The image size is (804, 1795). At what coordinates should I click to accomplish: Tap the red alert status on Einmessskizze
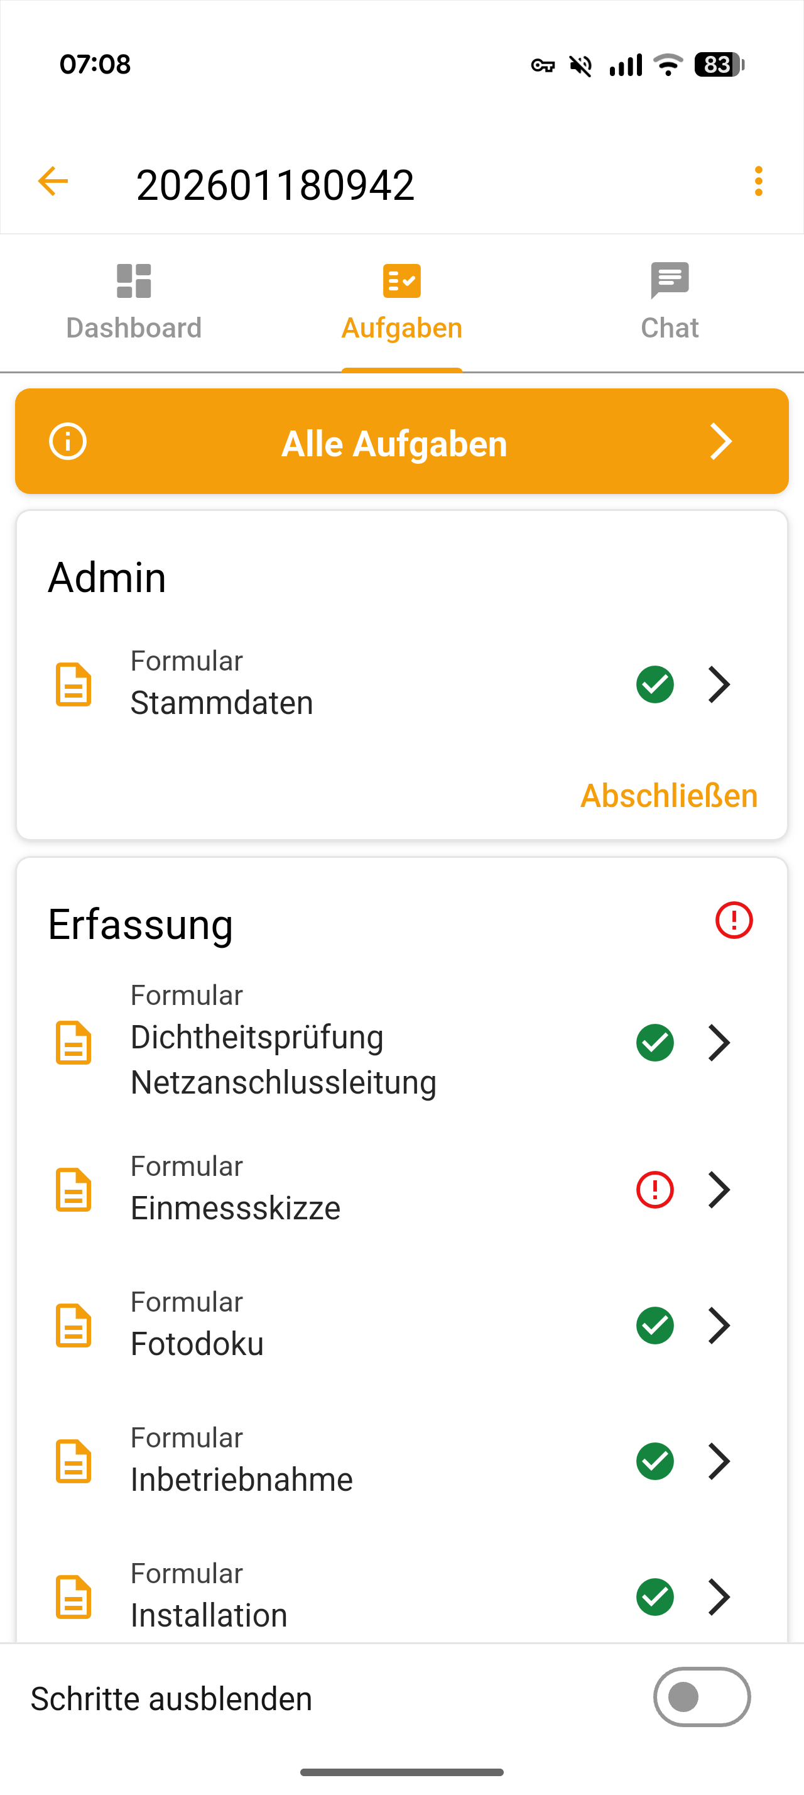click(655, 1190)
